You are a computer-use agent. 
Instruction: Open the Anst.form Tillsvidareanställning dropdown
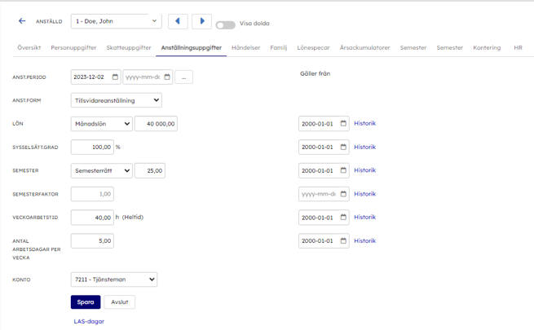[116, 101]
